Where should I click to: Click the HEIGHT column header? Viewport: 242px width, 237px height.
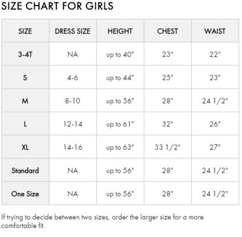coord(120,31)
